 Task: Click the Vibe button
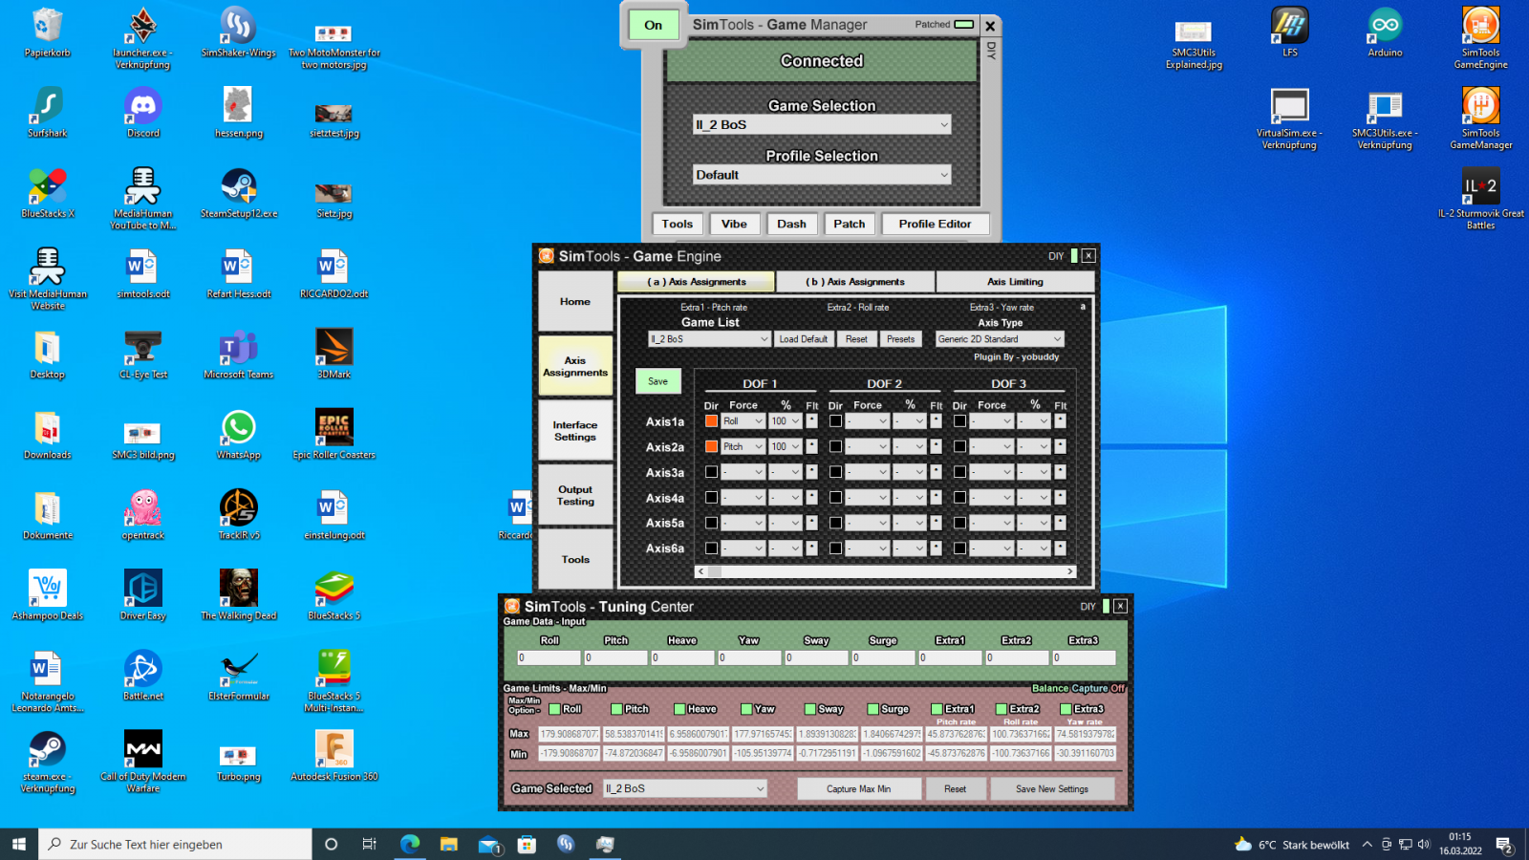(734, 224)
